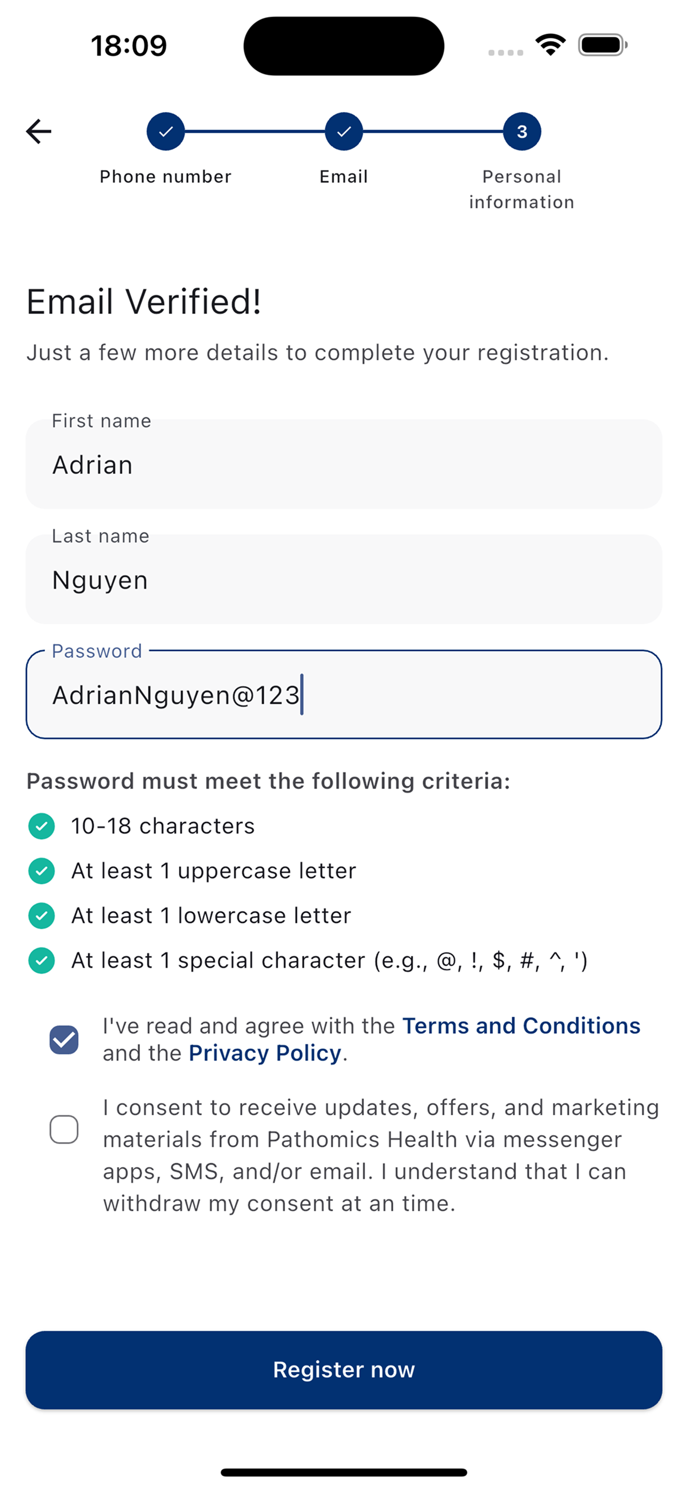The image size is (688, 1488).
Task: Open the Terms and Conditions link
Action: click(x=521, y=1026)
